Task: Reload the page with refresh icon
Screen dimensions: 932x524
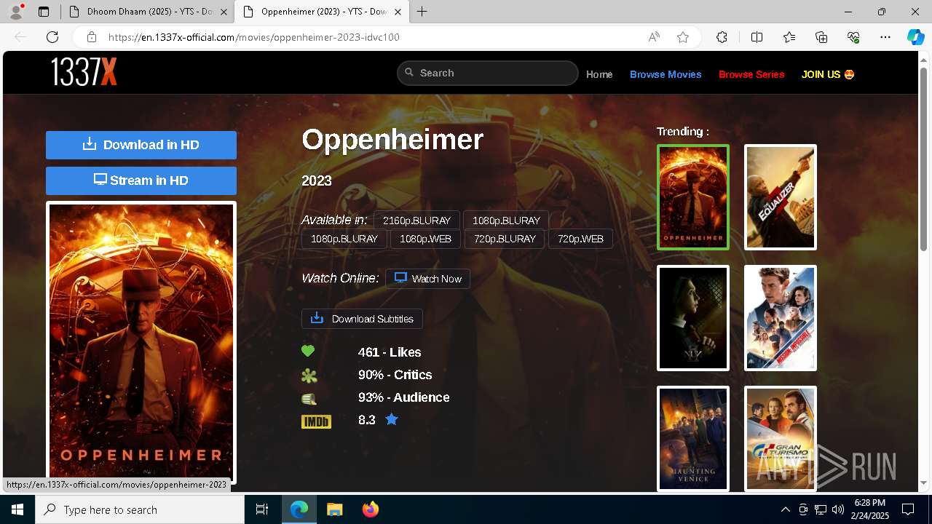Action: 52,37
